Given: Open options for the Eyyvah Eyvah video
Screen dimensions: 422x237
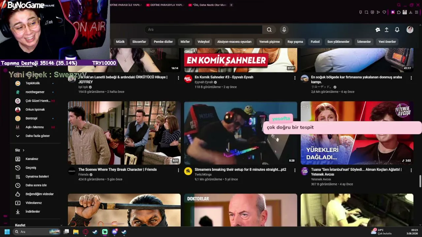Looking at the screenshot, I should (x=295, y=78).
